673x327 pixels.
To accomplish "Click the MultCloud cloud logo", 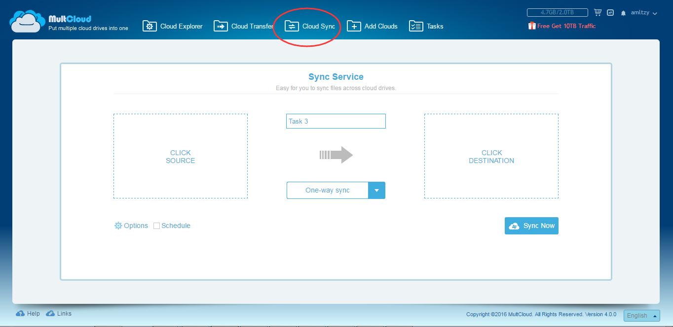I will [28, 21].
